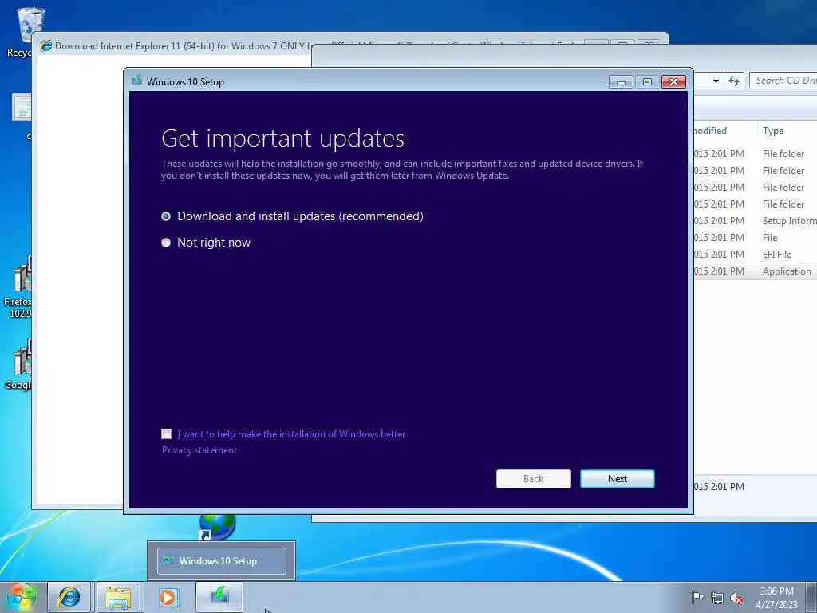Click the muted volume tray icon
Viewport: 817px width, 613px height.
tap(736, 598)
